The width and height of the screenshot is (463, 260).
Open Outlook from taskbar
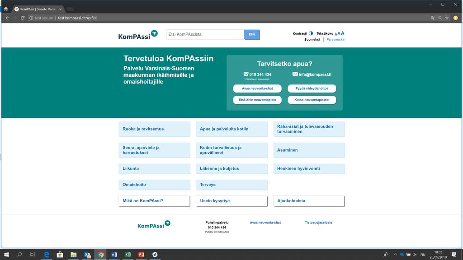pos(87,255)
